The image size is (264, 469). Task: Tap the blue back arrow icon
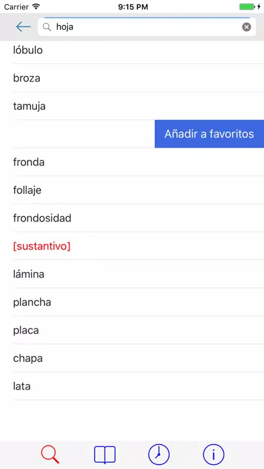click(24, 27)
